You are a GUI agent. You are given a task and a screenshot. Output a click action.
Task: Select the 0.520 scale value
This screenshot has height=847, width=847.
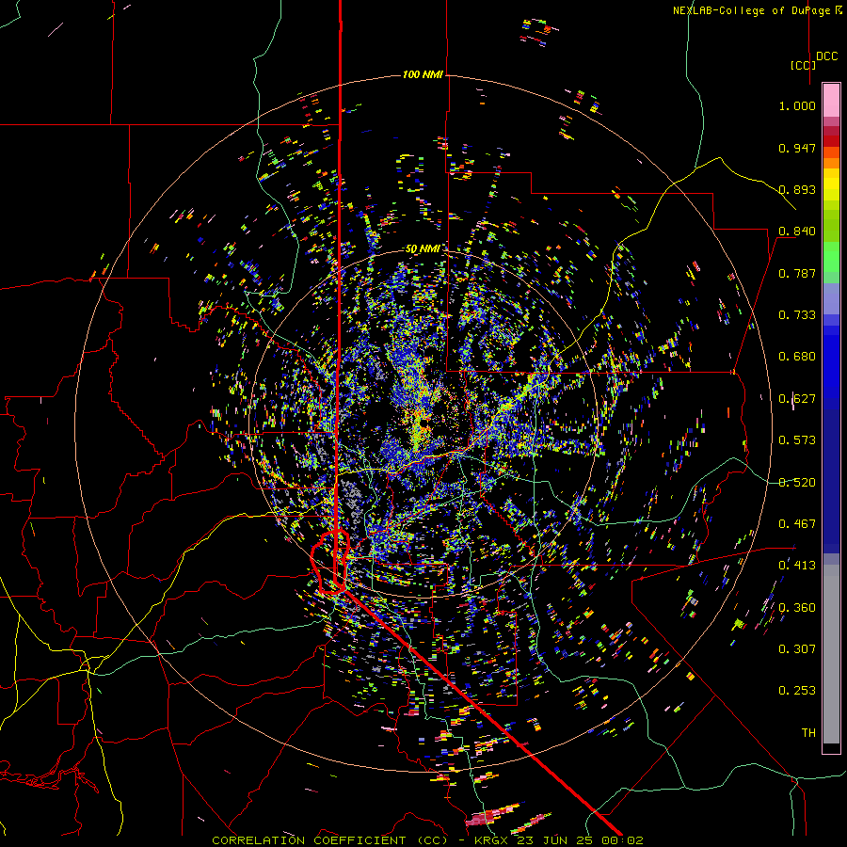click(797, 483)
